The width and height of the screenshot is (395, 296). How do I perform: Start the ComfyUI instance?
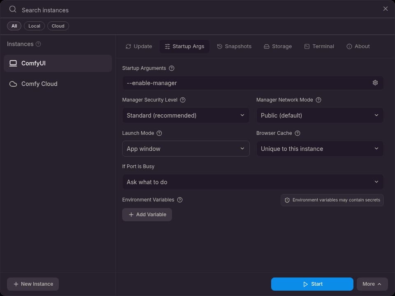click(312, 284)
